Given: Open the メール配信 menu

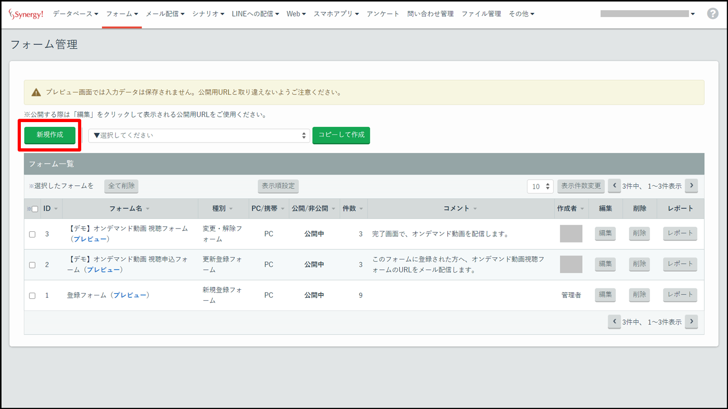Looking at the screenshot, I should coord(164,14).
